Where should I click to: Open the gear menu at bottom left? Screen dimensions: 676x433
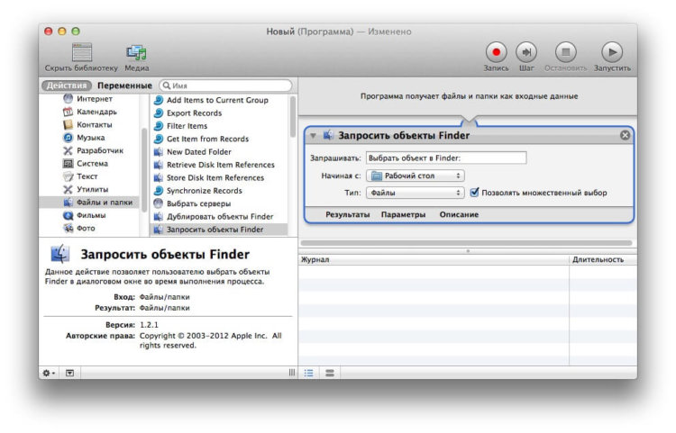coord(49,373)
